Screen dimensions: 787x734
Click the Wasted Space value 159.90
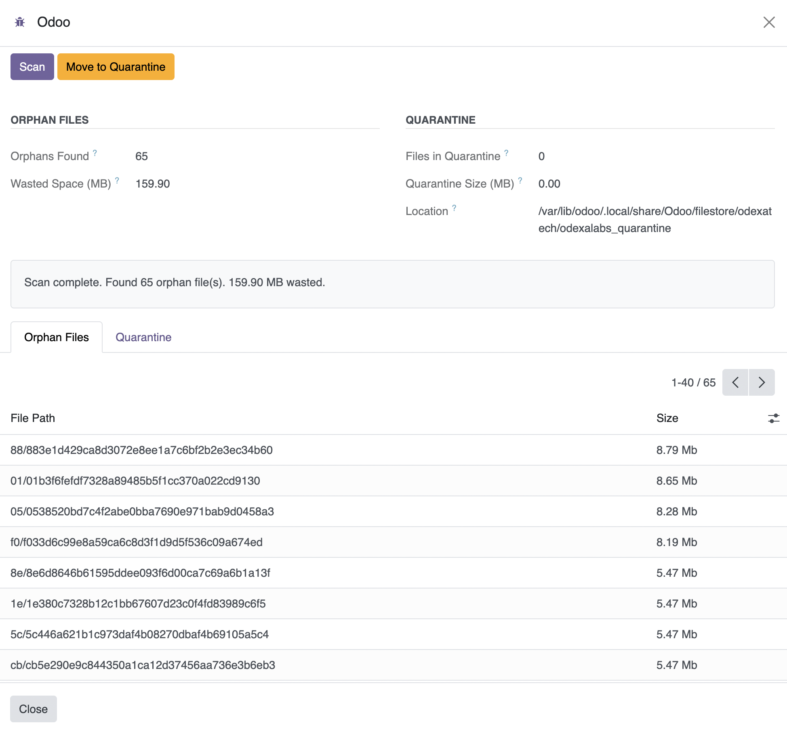(153, 184)
